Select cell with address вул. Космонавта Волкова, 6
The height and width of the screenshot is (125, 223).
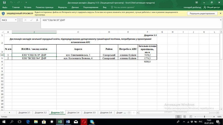click(x=78, y=58)
